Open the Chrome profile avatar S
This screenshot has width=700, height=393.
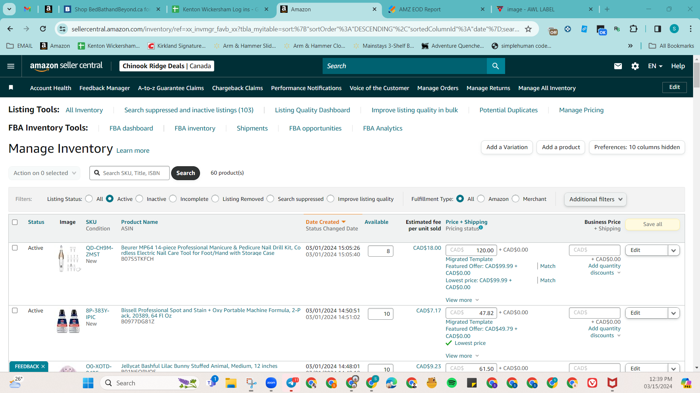(674, 29)
